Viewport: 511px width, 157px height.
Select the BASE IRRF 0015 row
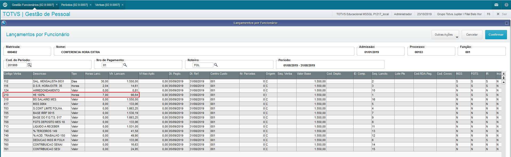[252, 113]
